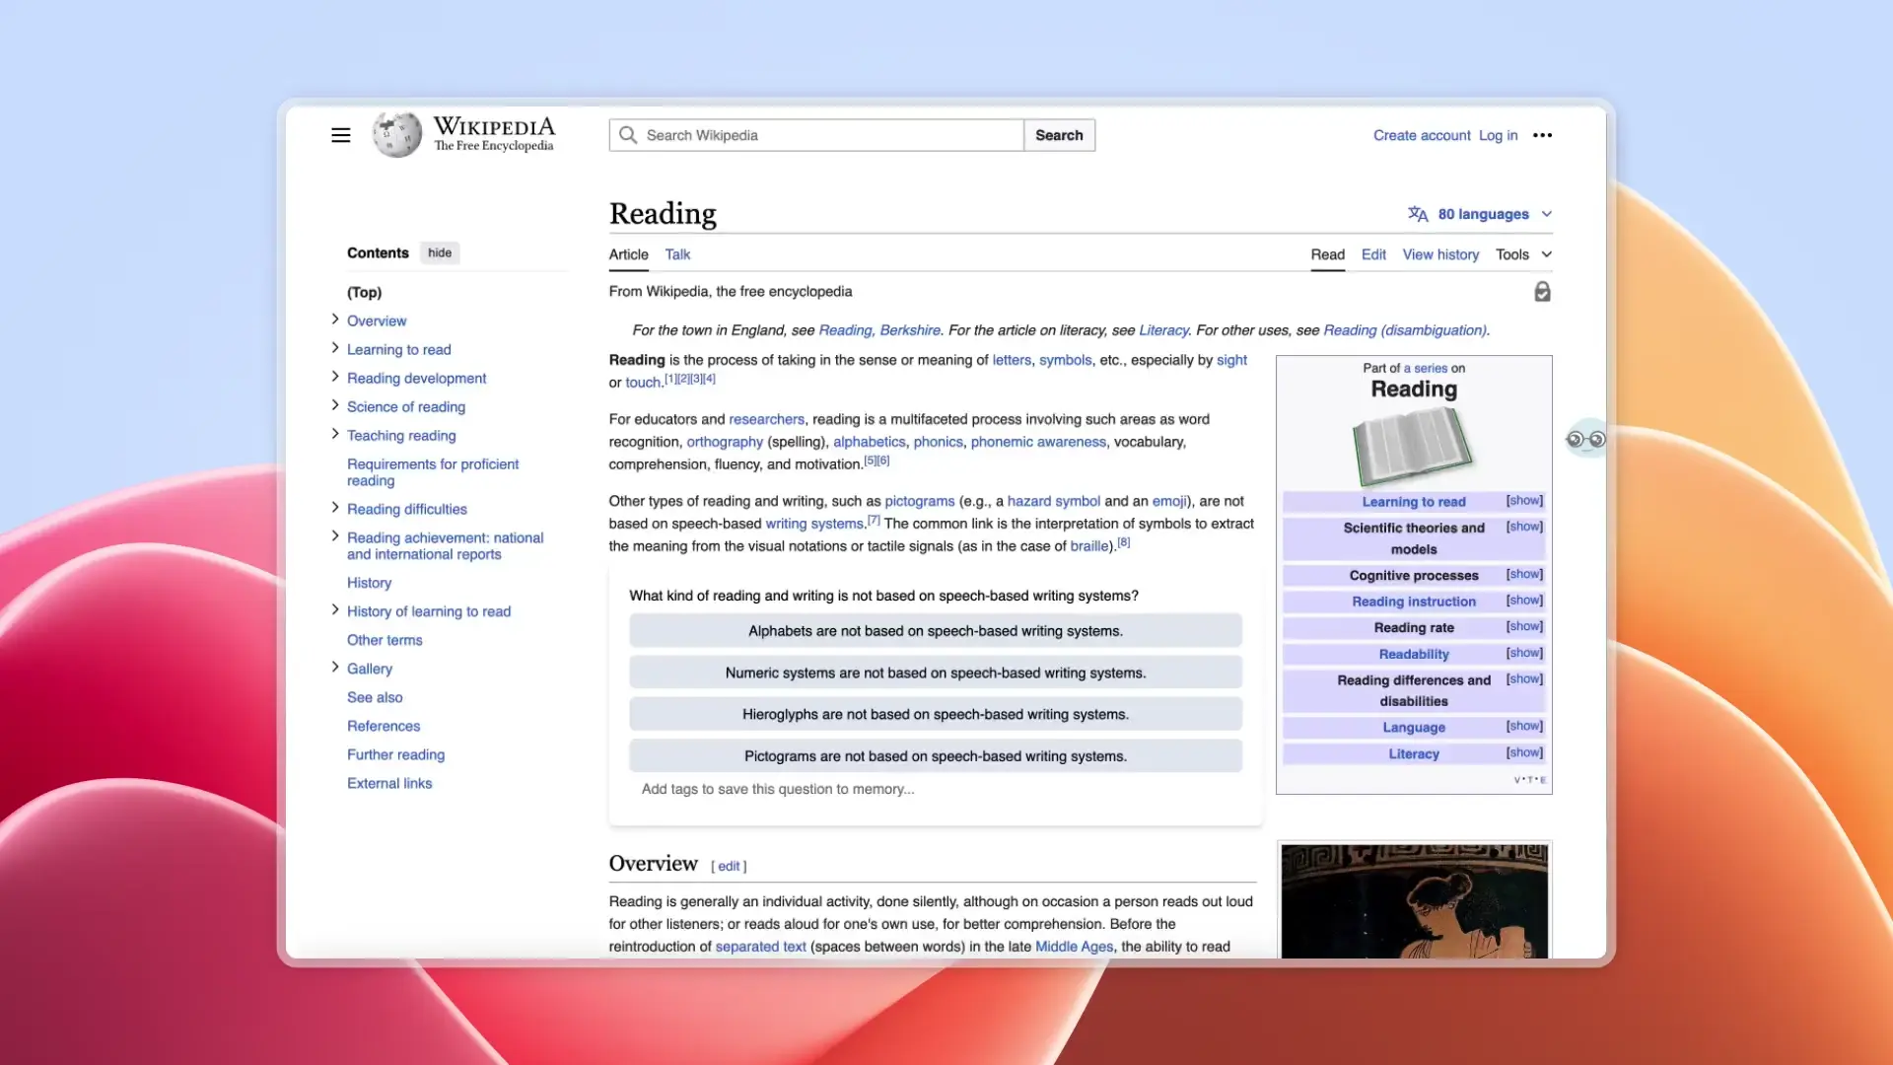Click the open book image in sidebar
Screen dimensions: 1893x1065
point(1413,447)
